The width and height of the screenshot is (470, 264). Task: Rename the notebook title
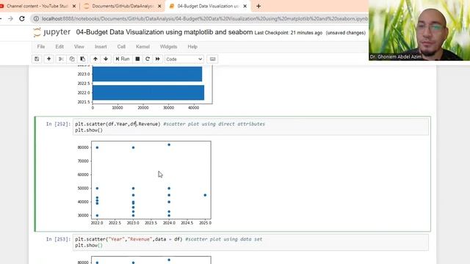164,32
